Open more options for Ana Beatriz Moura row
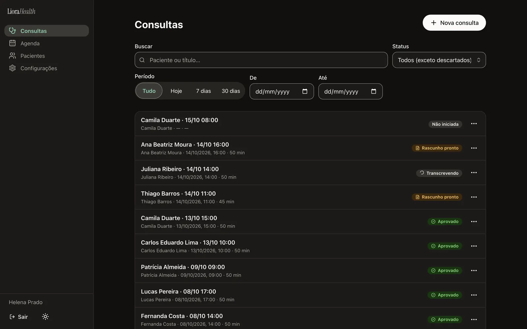Image resolution: width=527 pixels, height=329 pixels. 474,148
